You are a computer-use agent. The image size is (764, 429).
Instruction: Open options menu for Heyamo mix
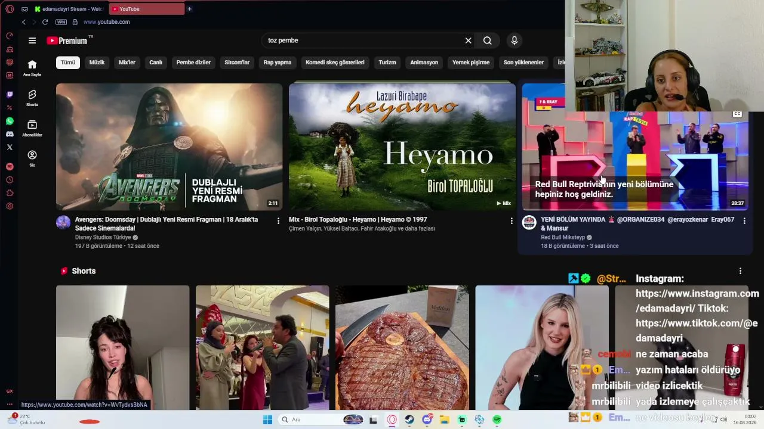click(511, 221)
